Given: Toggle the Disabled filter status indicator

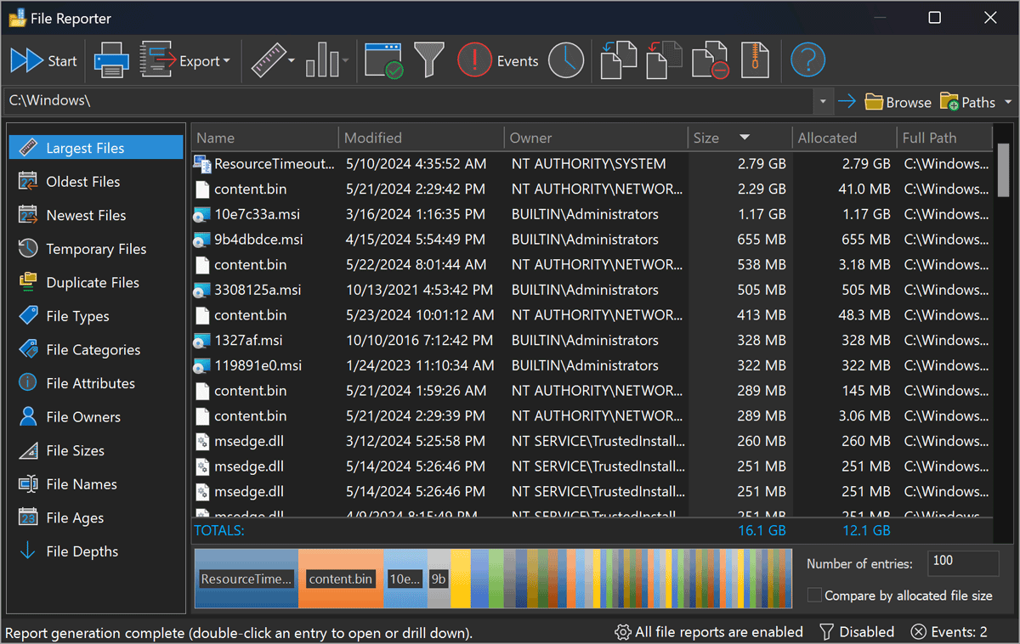Looking at the screenshot, I should pyautogui.click(x=857, y=632).
